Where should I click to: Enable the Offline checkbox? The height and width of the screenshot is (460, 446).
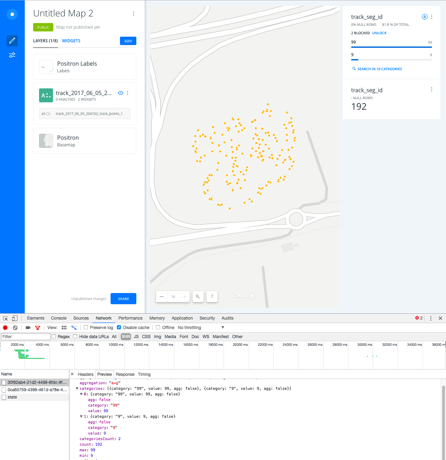click(158, 328)
